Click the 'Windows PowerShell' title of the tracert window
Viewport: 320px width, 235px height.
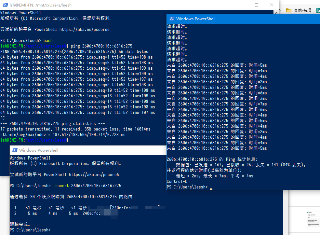pyautogui.click(x=39, y=150)
